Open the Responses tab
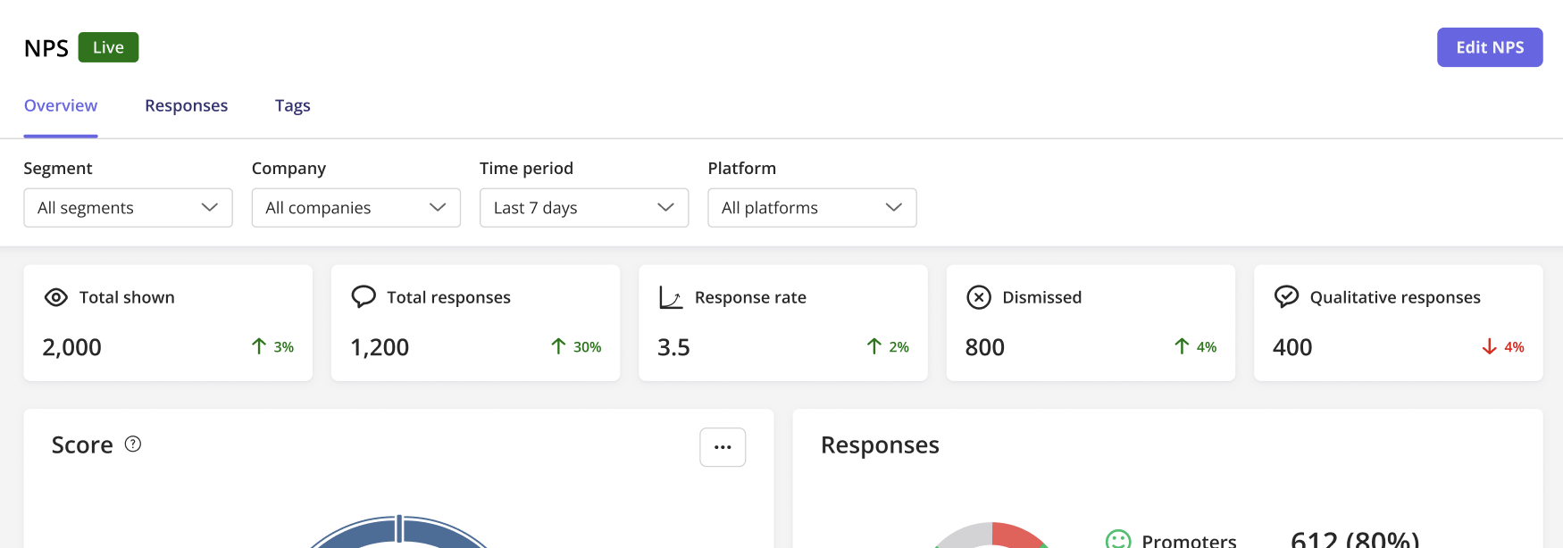The width and height of the screenshot is (1563, 548). click(186, 105)
